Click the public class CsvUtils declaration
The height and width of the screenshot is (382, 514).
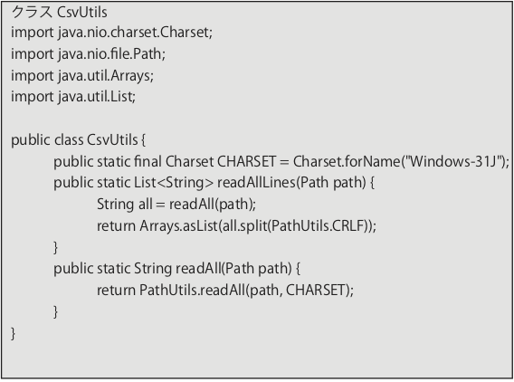[79, 140]
